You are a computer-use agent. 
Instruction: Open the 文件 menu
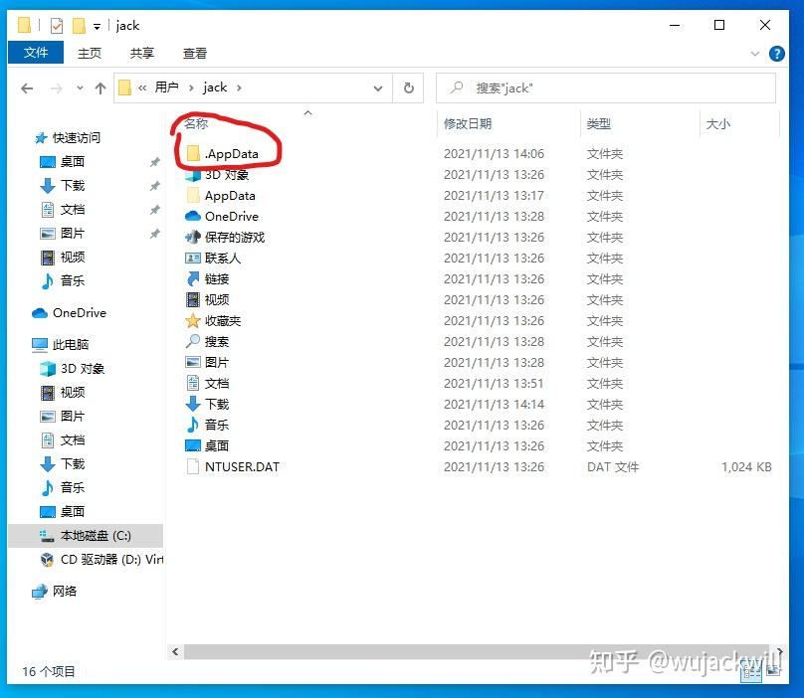[x=36, y=54]
